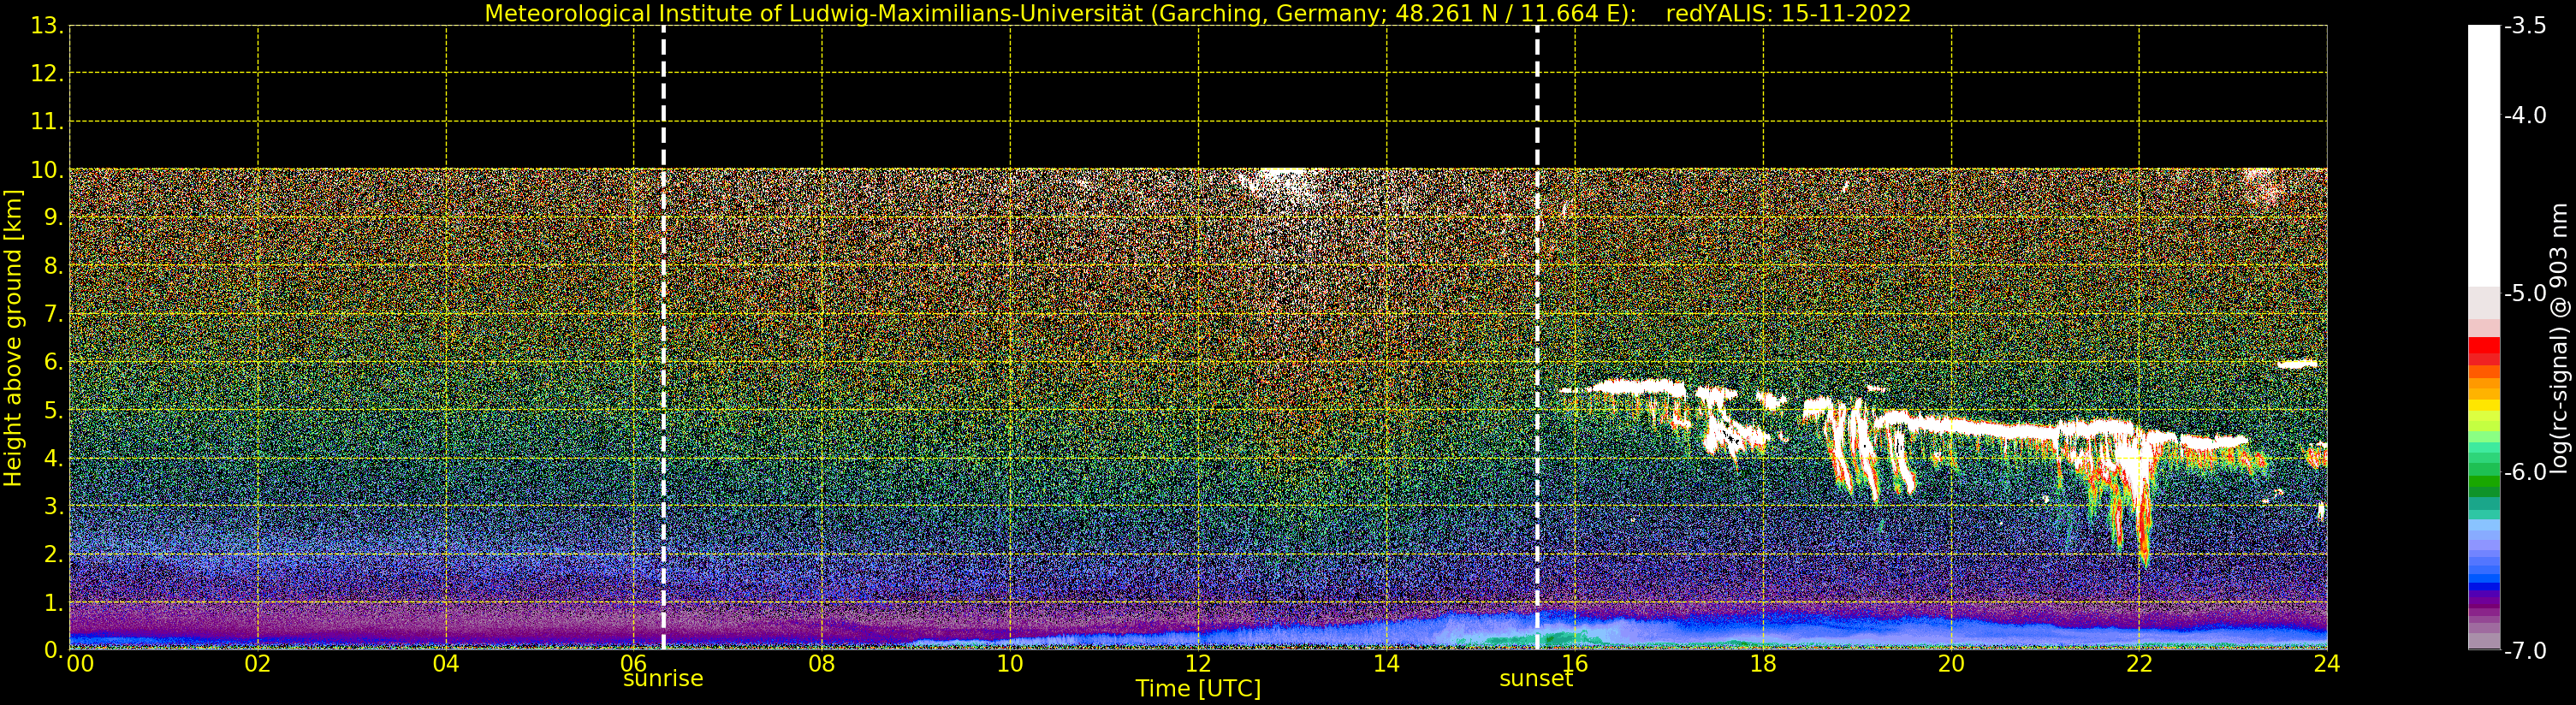Image resolution: width=2576 pixels, height=705 pixels.
Task: Click time-axis tick label '18'
Action: pos(1763,664)
